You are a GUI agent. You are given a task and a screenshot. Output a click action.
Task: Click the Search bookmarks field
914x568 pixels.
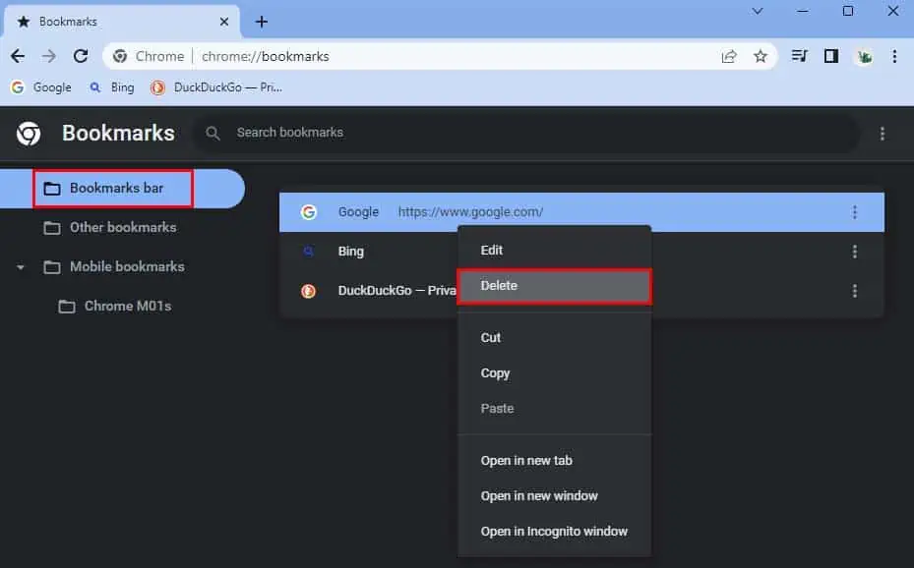524,133
